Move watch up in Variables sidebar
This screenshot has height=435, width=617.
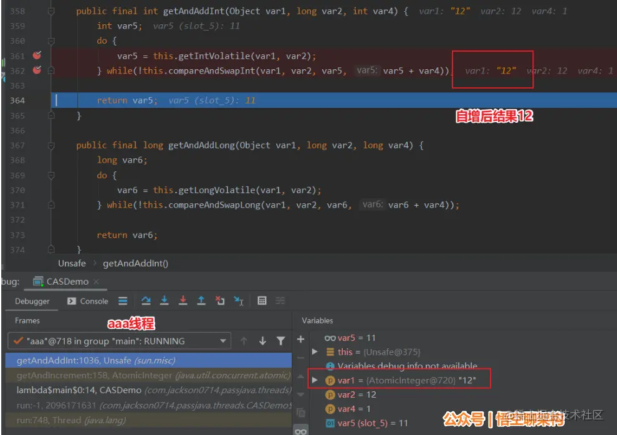(x=300, y=377)
